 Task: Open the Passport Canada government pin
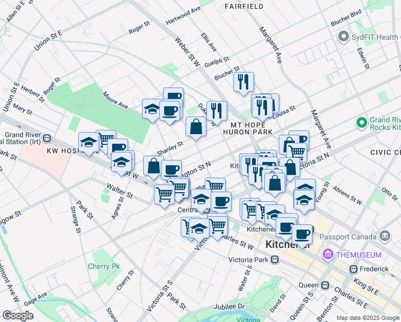point(384,236)
